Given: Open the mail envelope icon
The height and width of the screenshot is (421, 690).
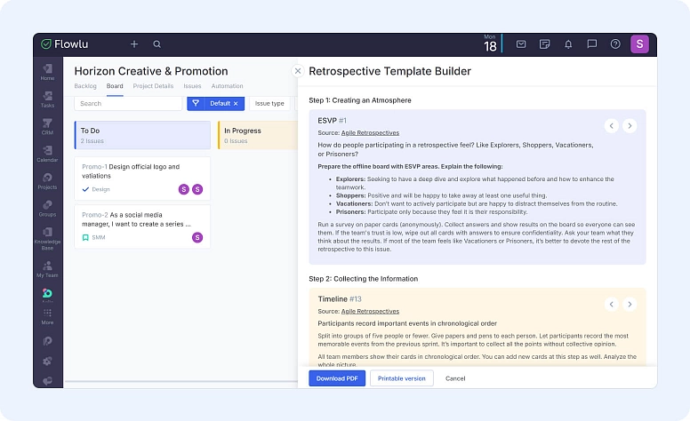Looking at the screenshot, I should click(x=521, y=44).
